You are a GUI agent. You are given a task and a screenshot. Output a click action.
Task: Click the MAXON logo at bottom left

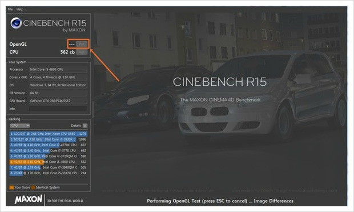29,199
